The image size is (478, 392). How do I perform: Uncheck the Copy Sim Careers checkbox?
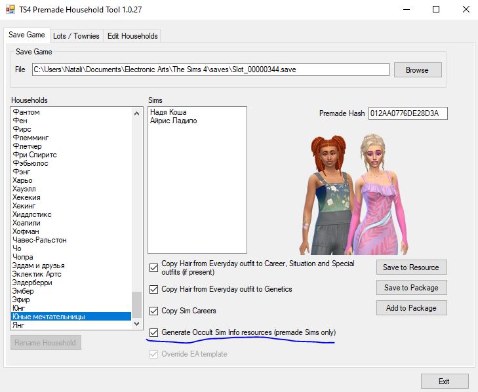click(154, 311)
